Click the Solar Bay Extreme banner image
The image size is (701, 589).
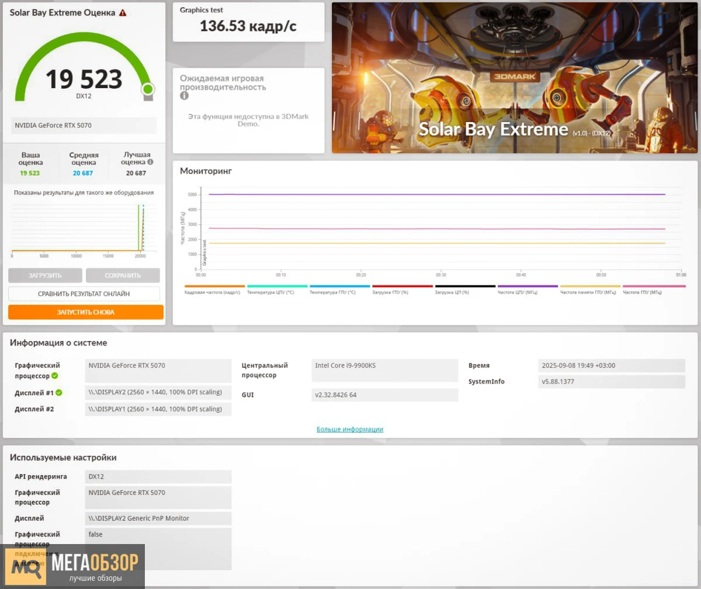pos(515,78)
